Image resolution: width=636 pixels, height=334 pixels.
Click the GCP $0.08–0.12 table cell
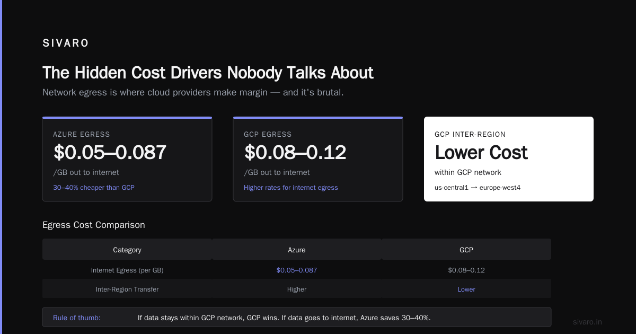(466, 270)
